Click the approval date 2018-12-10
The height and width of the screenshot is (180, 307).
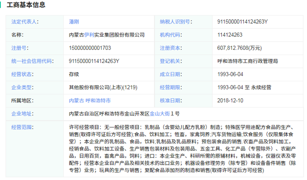point(231,100)
